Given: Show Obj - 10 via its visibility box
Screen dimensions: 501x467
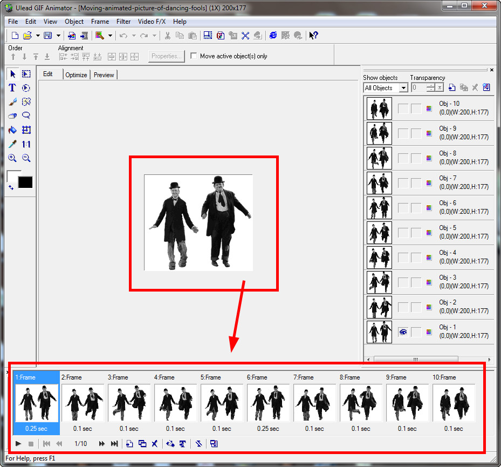Looking at the screenshot, I should [x=403, y=109].
